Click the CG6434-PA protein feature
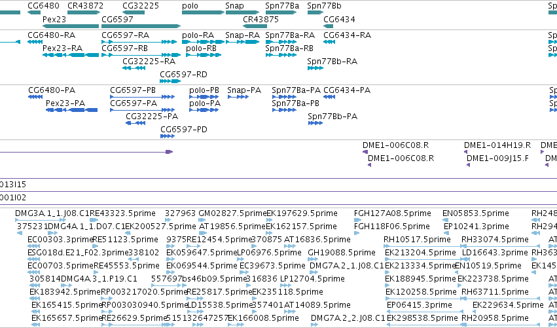The width and height of the screenshot is (557, 328). [329, 97]
